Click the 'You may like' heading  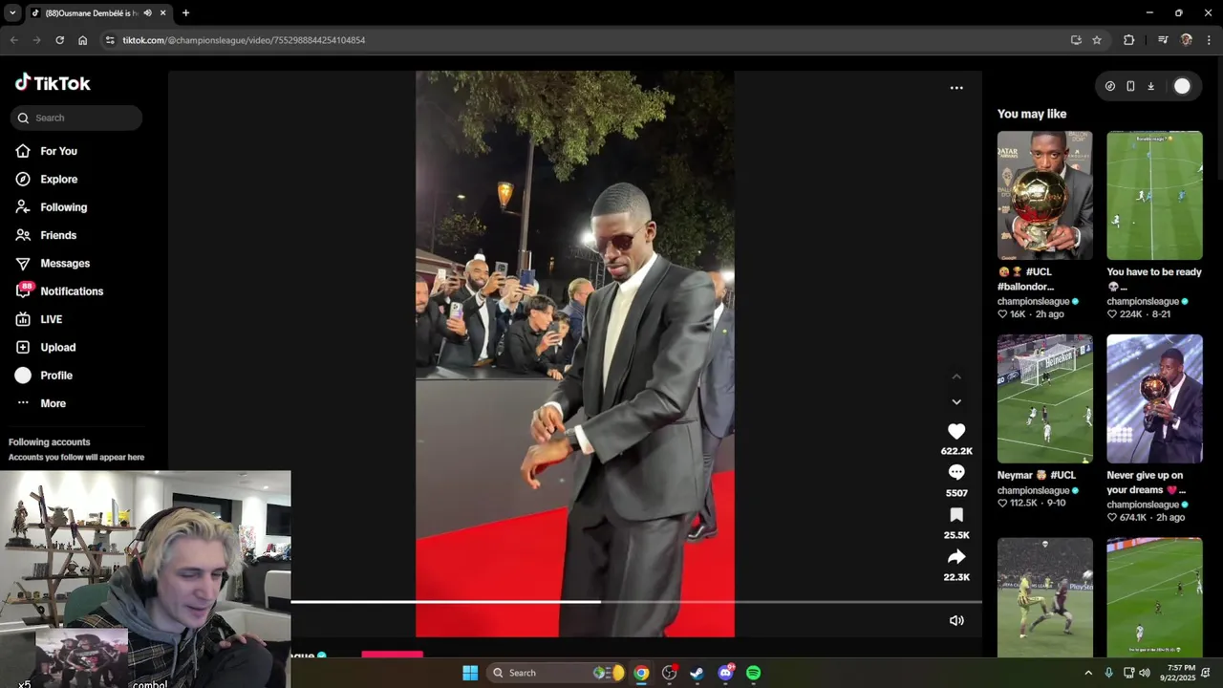click(1032, 114)
